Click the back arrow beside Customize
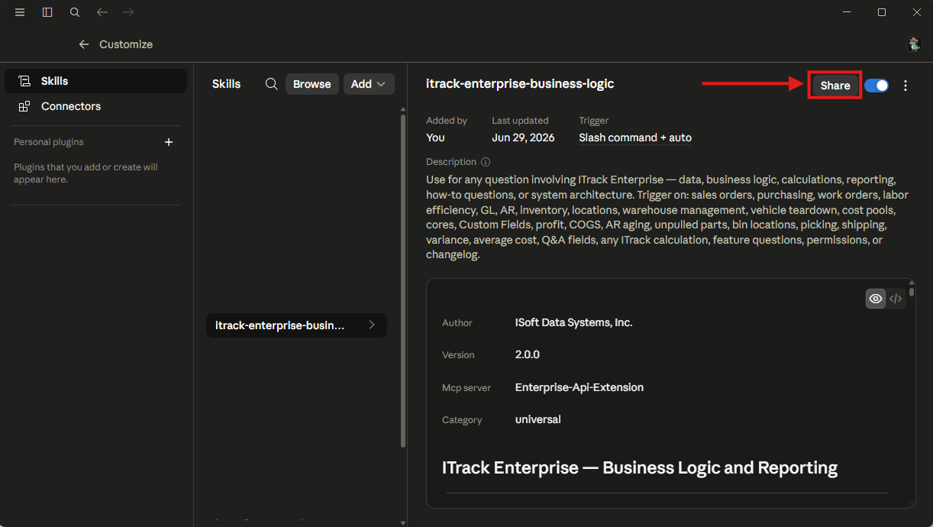The height and width of the screenshot is (527, 933). point(84,44)
